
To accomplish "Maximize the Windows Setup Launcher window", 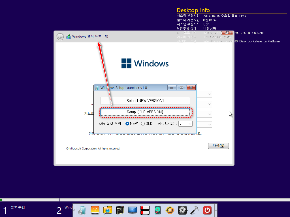I will click(x=182, y=88).
